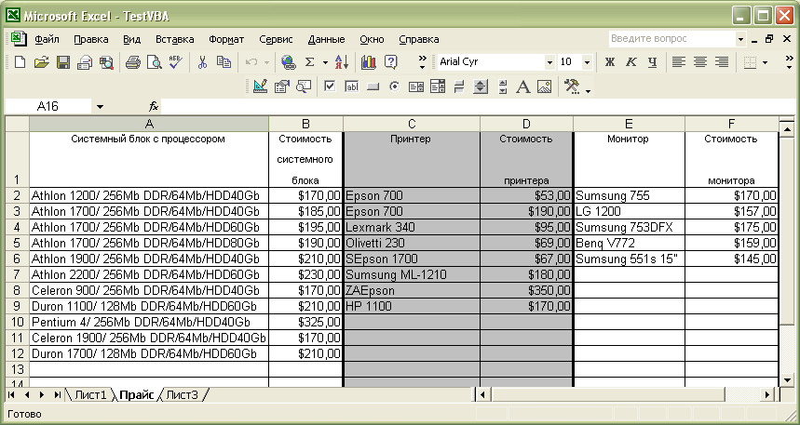Toggle bold (Ж) formatting
Image resolution: width=800 pixels, height=425 pixels.
[x=609, y=62]
